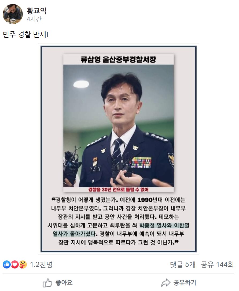This screenshot has height=291, width=239.
Task: Click the share arrow icon beside 공유하기
Action: 166,283
